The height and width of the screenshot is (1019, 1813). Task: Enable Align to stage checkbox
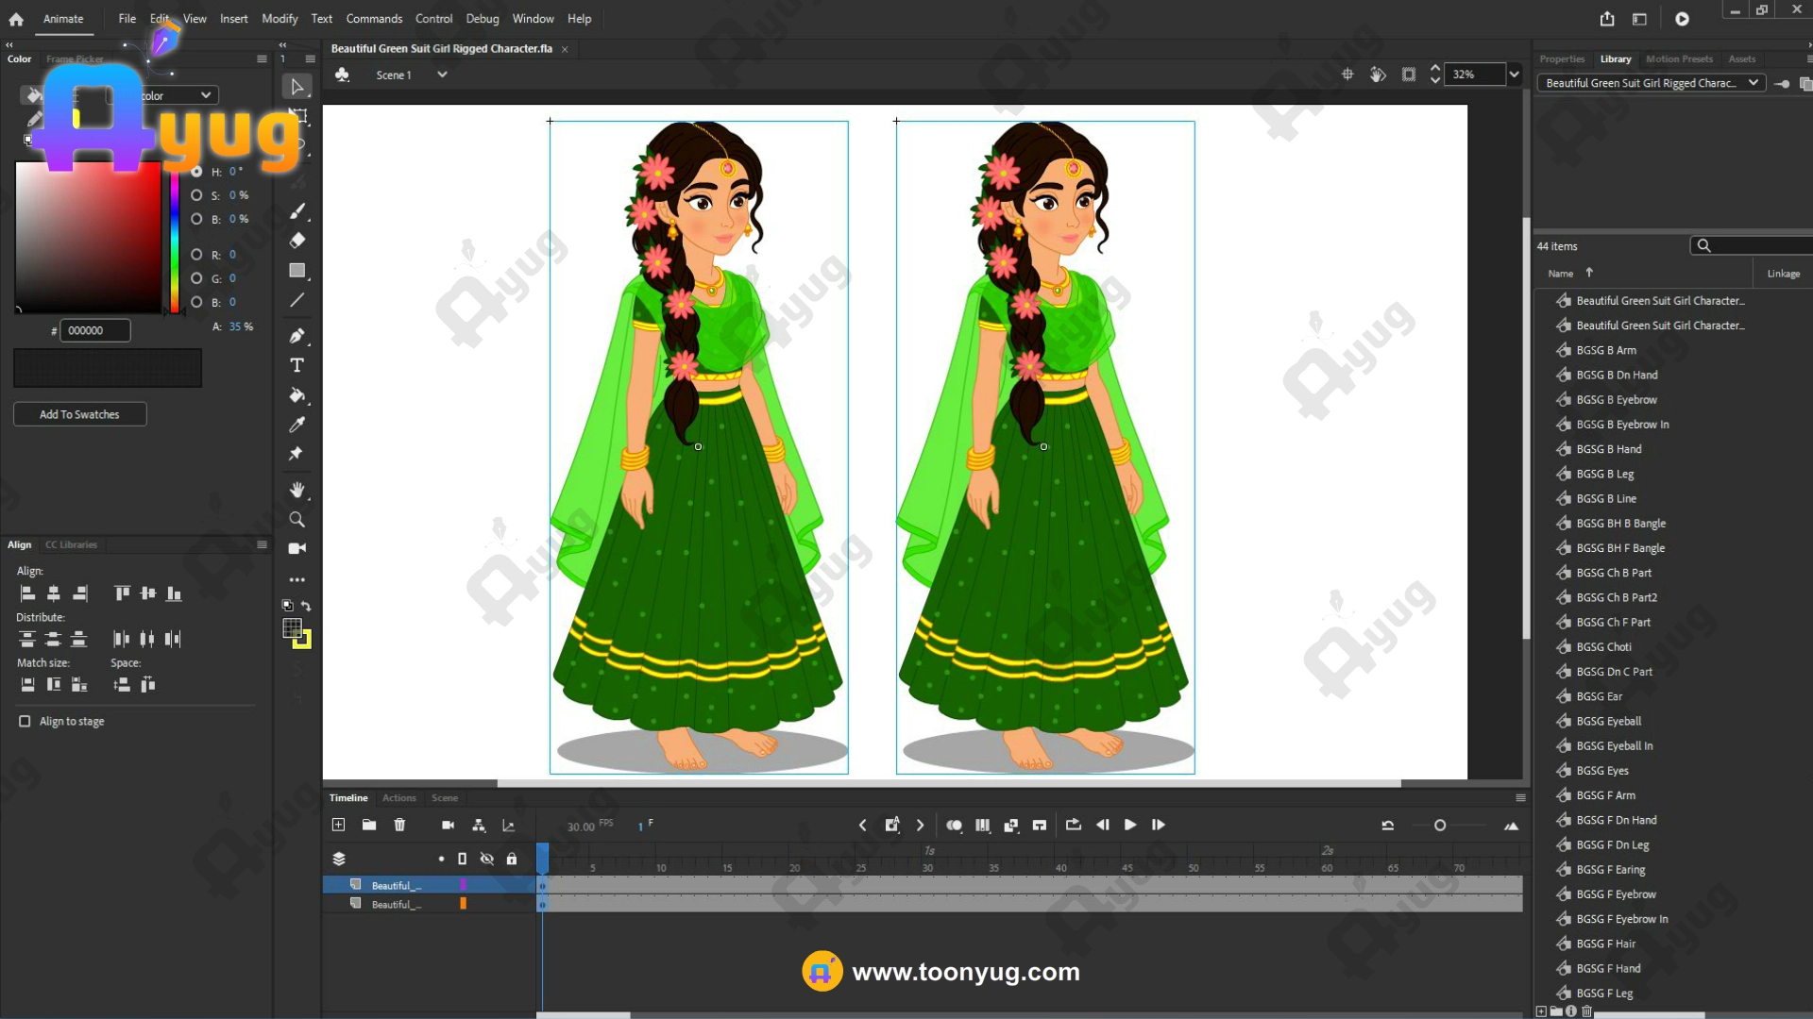point(25,721)
